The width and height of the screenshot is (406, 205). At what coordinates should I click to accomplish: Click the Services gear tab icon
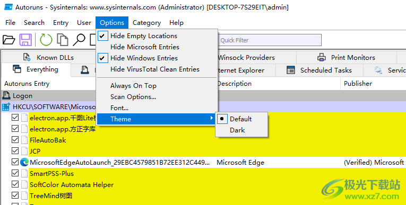(378, 70)
